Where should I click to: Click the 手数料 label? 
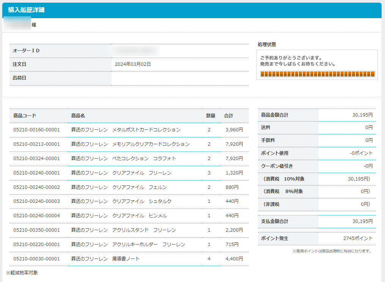click(268, 140)
